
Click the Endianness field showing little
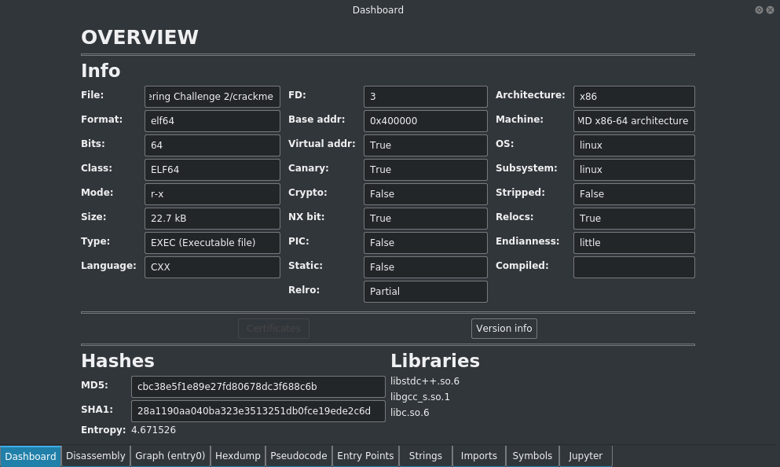634,243
